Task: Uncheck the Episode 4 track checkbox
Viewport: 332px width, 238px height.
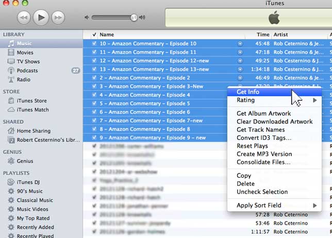Action: point(94,95)
